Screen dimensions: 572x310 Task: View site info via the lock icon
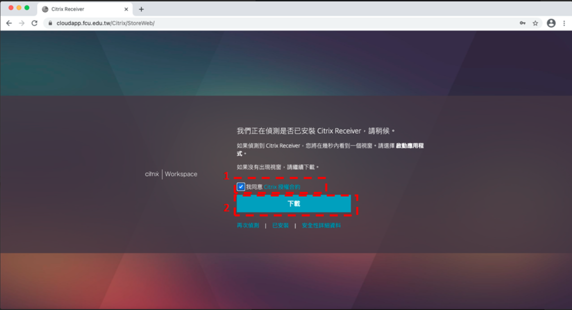coord(50,23)
